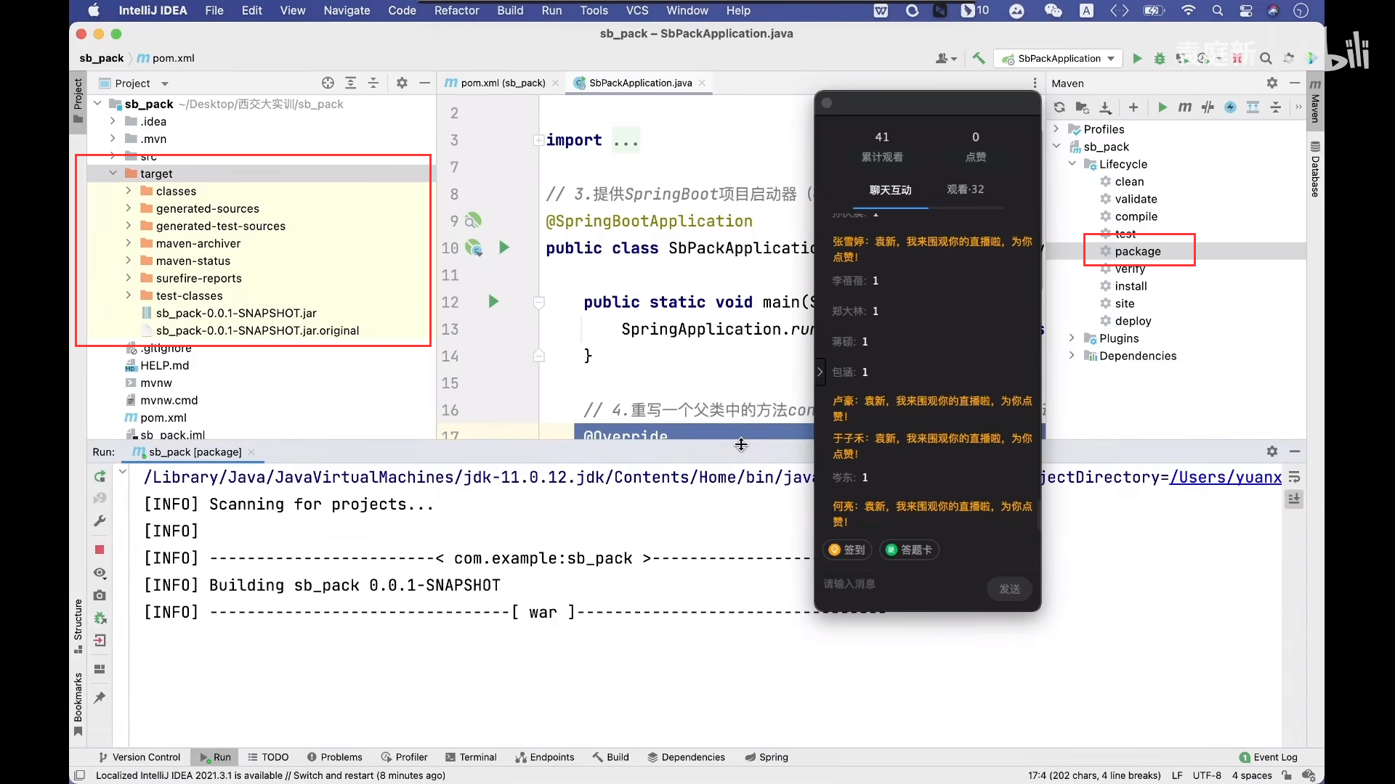This screenshot has width=1395, height=784.
Task: Open Run panel settings gear
Action: [1272, 452]
